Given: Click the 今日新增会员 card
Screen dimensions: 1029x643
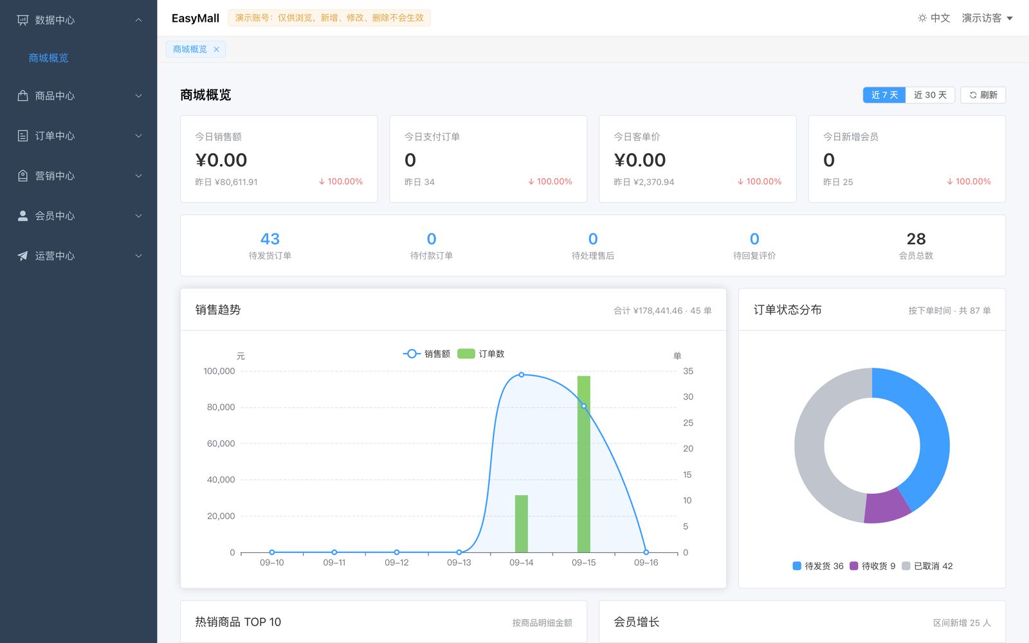Looking at the screenshot, I should pos(907,159).
